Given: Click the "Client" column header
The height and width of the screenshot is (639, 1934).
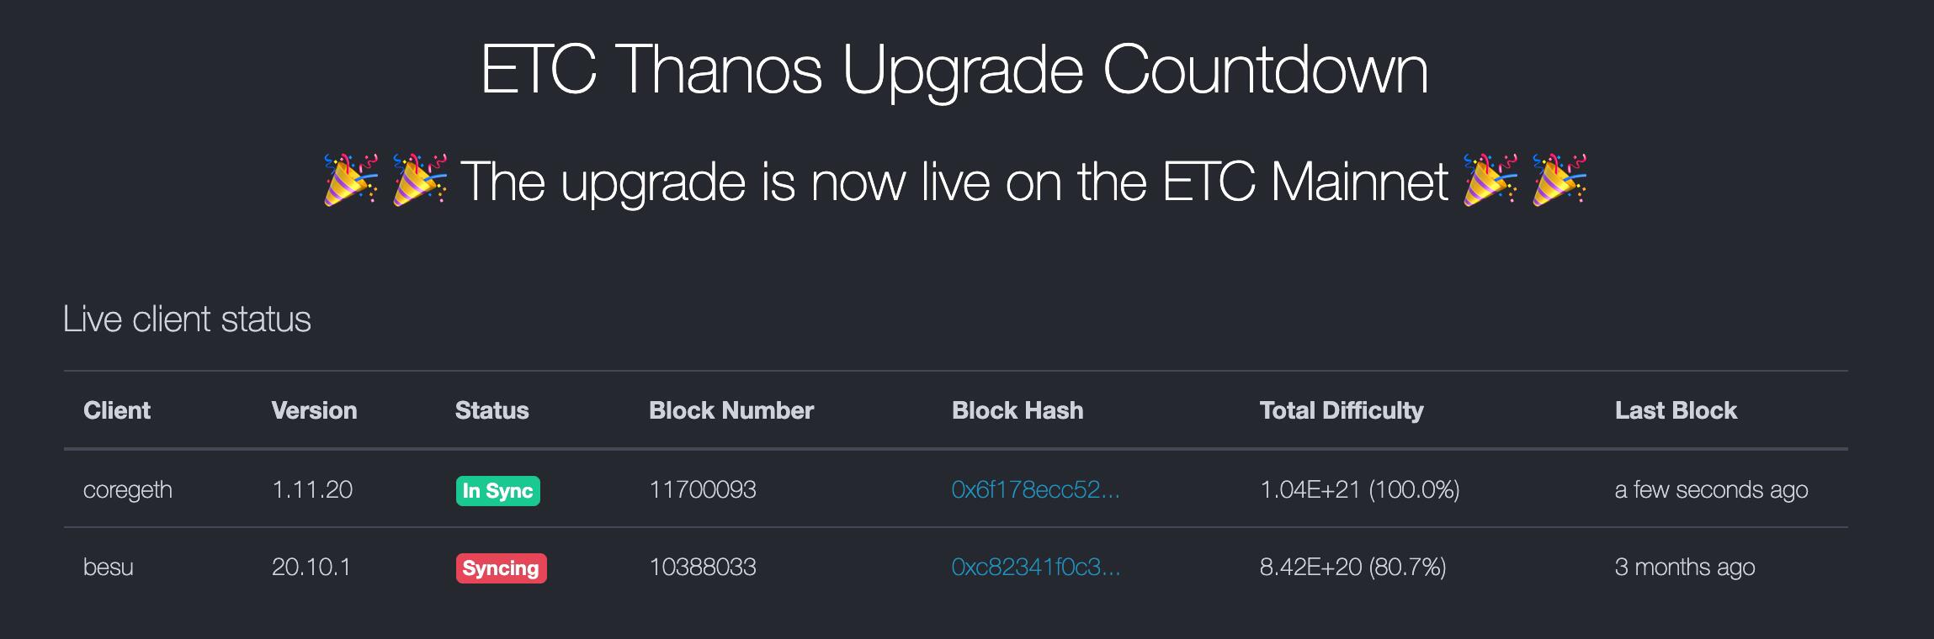Looking at the screenshot, I should point(117,410).
